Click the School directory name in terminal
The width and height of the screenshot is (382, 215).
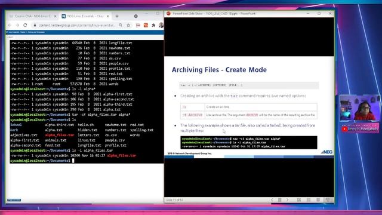click(16, 125)
